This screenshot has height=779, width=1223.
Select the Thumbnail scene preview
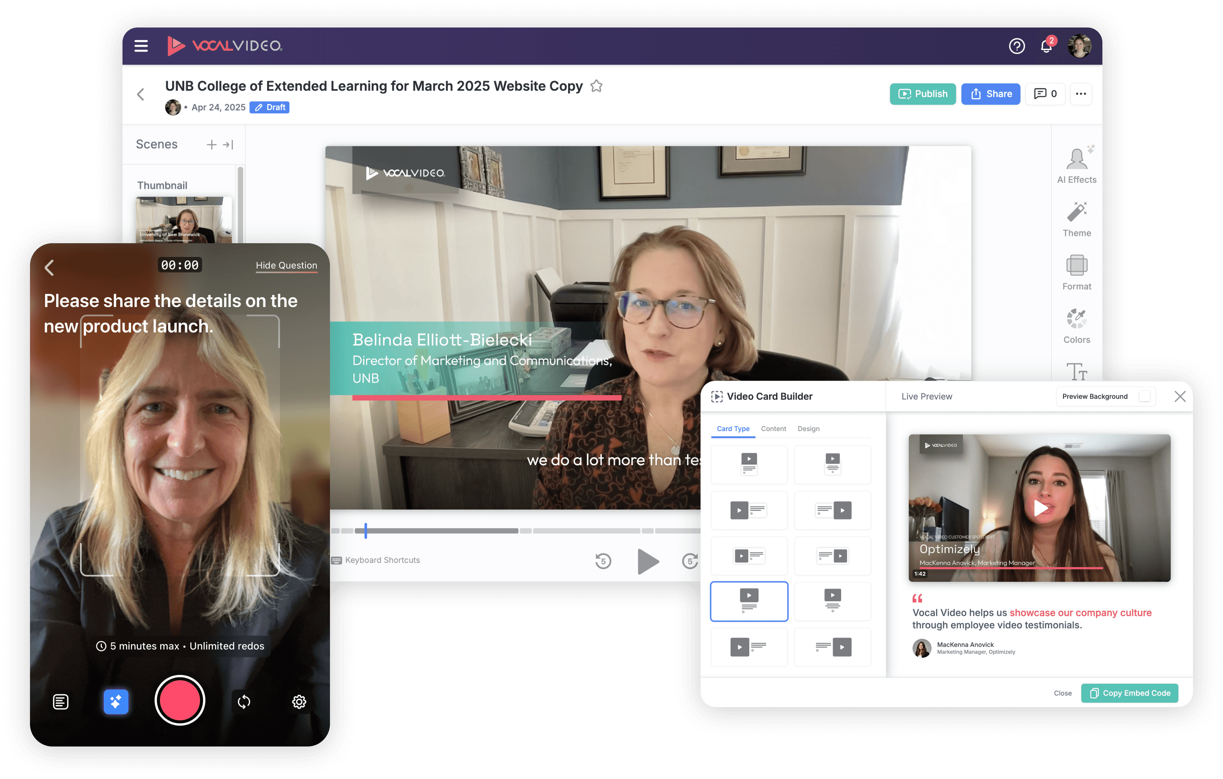184,219
